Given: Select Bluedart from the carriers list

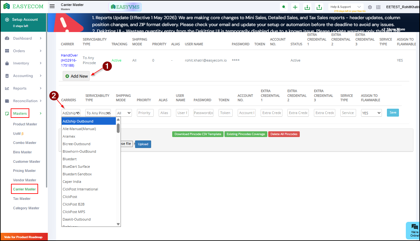Looking at the screenshot, I should coord(70,159).
